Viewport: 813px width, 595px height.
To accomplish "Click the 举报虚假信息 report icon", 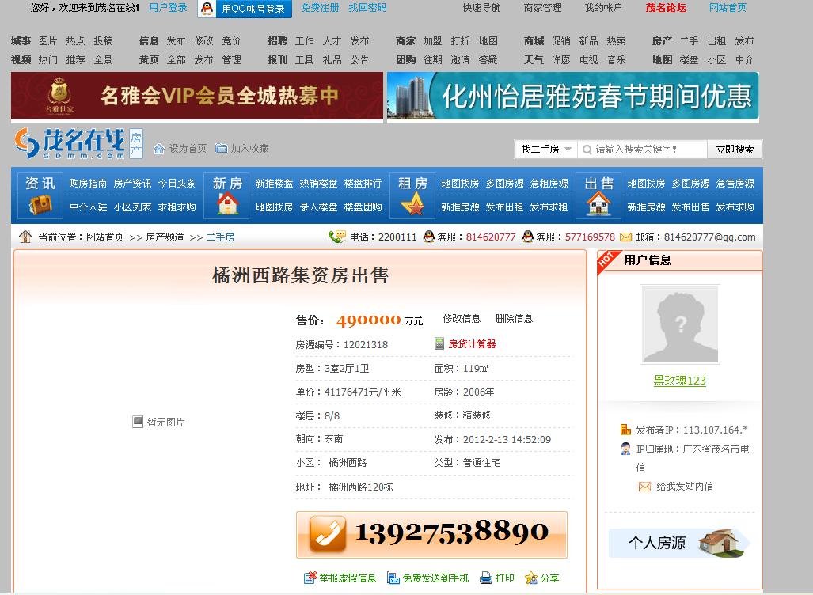I will point(310,578).
